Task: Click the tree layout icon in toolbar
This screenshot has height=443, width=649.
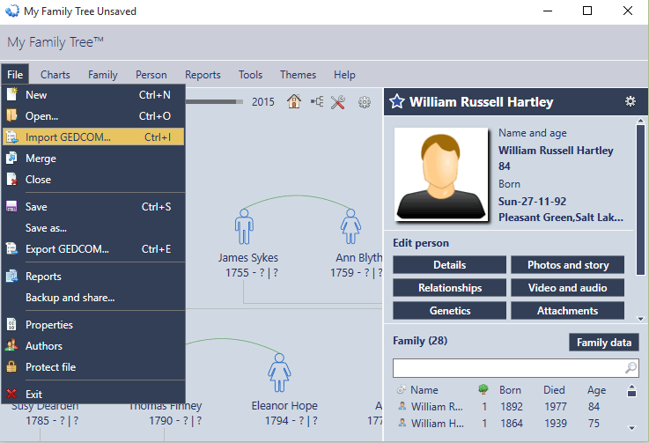Action: coord(317,102)
